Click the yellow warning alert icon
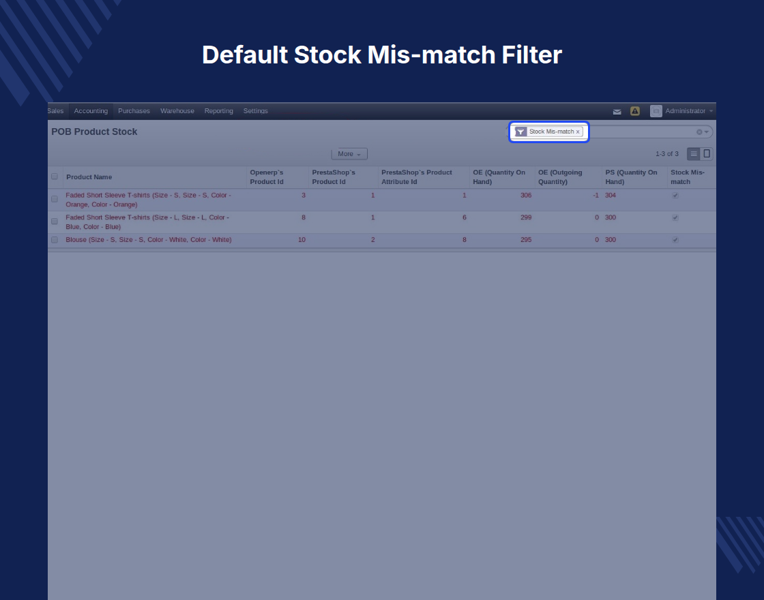This screenshot has width=764, height=600. 635,111
